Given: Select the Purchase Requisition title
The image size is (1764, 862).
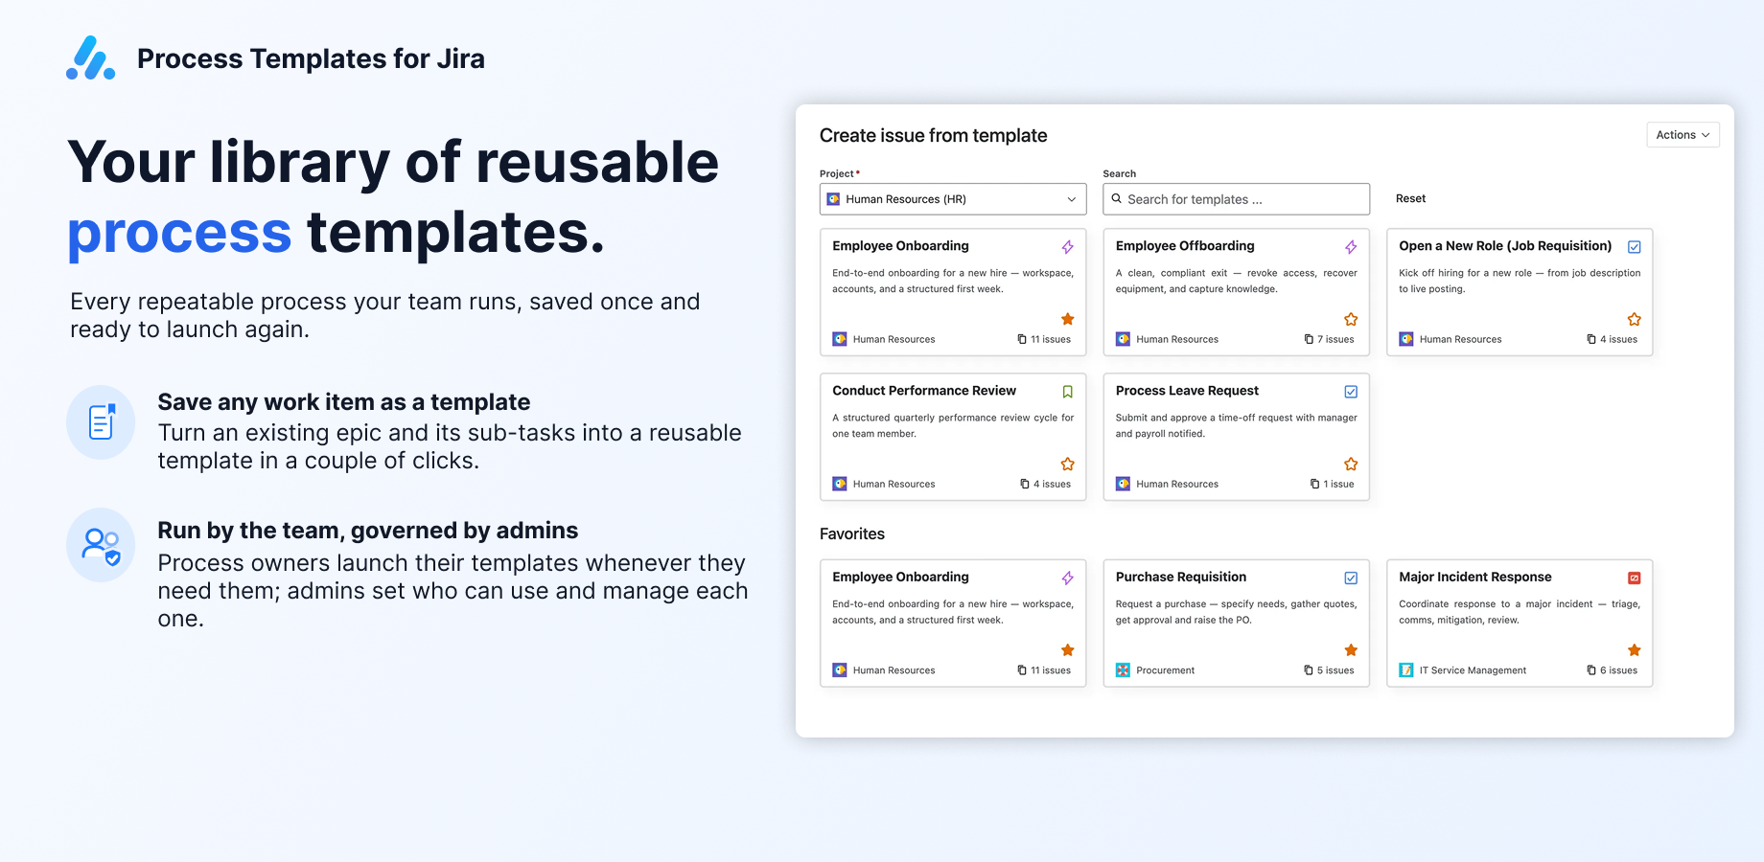Looking at the screenshot, I should coord(1181,577).
